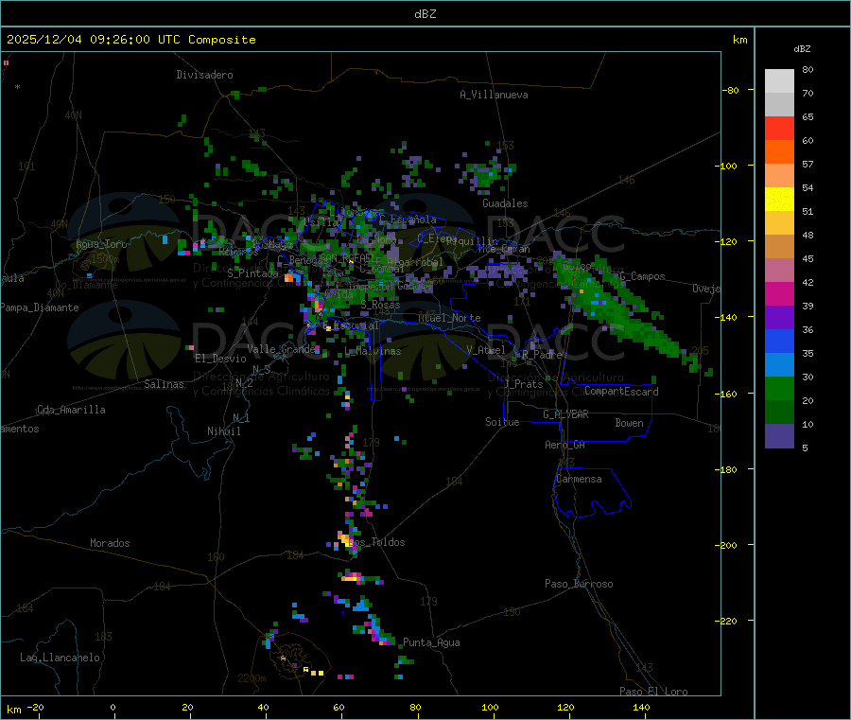Click the white 80 dBZ legend swatch

click(x=779, y=81)
